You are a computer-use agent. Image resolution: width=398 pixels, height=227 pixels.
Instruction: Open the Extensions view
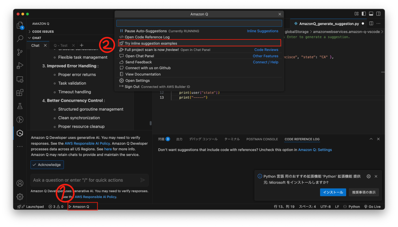click(x=20, y=92)
